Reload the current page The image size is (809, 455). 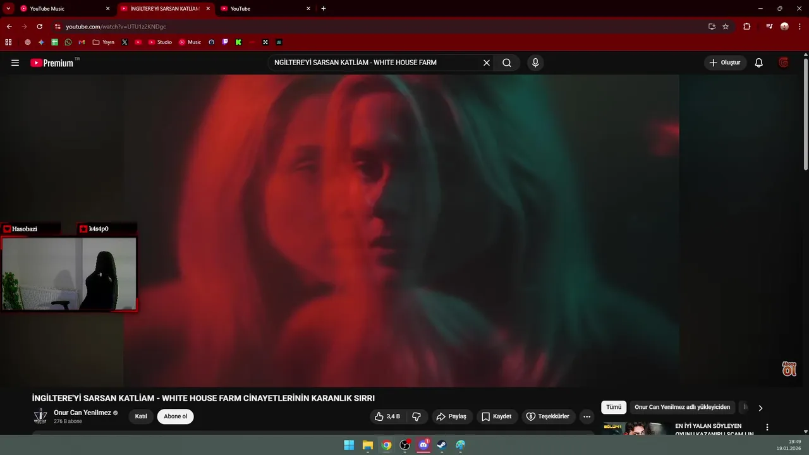pos(39,27)
